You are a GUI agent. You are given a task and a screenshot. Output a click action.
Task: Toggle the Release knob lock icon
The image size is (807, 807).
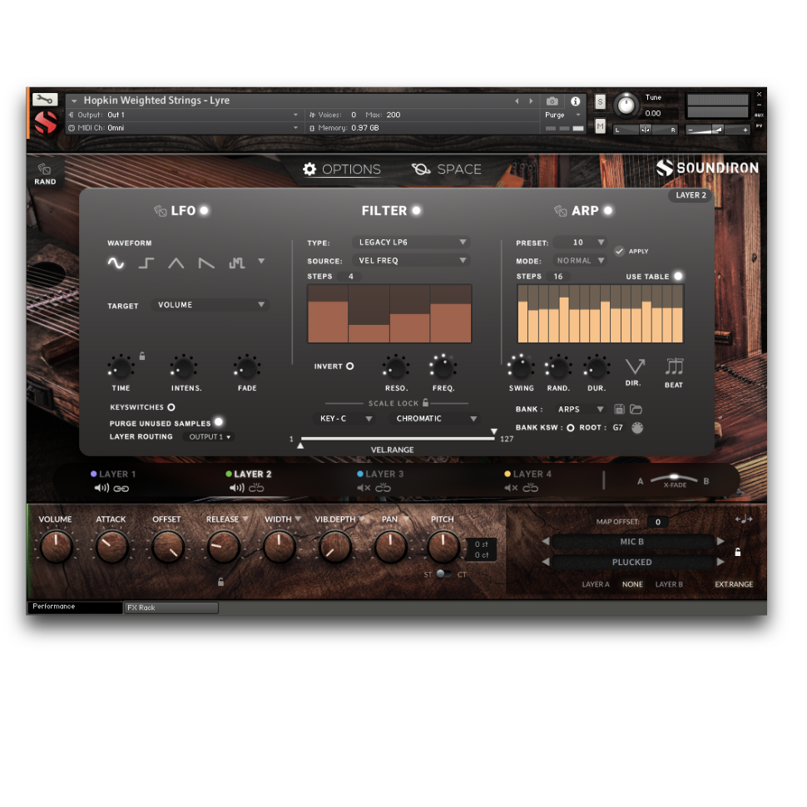click(x=220, y=582)
